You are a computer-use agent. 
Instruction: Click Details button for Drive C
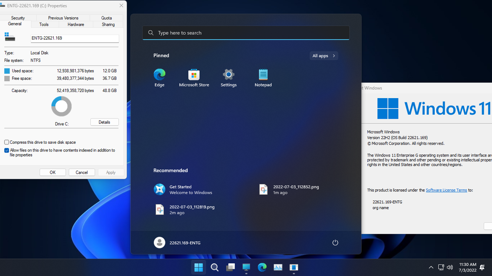[x=105, y=122]
